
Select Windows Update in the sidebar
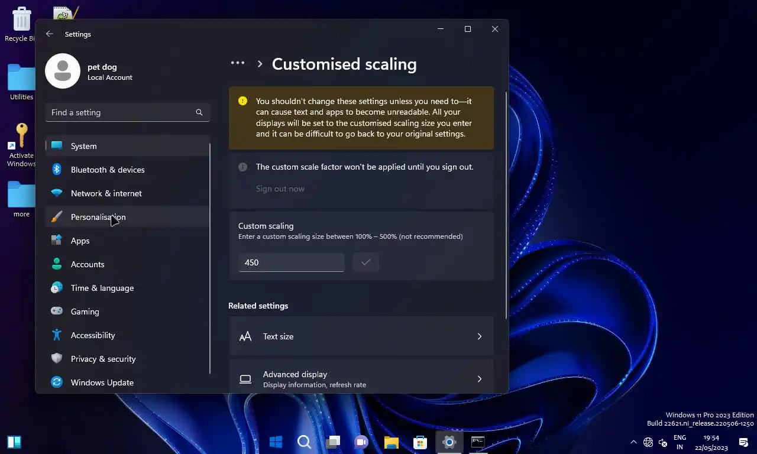coord(127,382)
